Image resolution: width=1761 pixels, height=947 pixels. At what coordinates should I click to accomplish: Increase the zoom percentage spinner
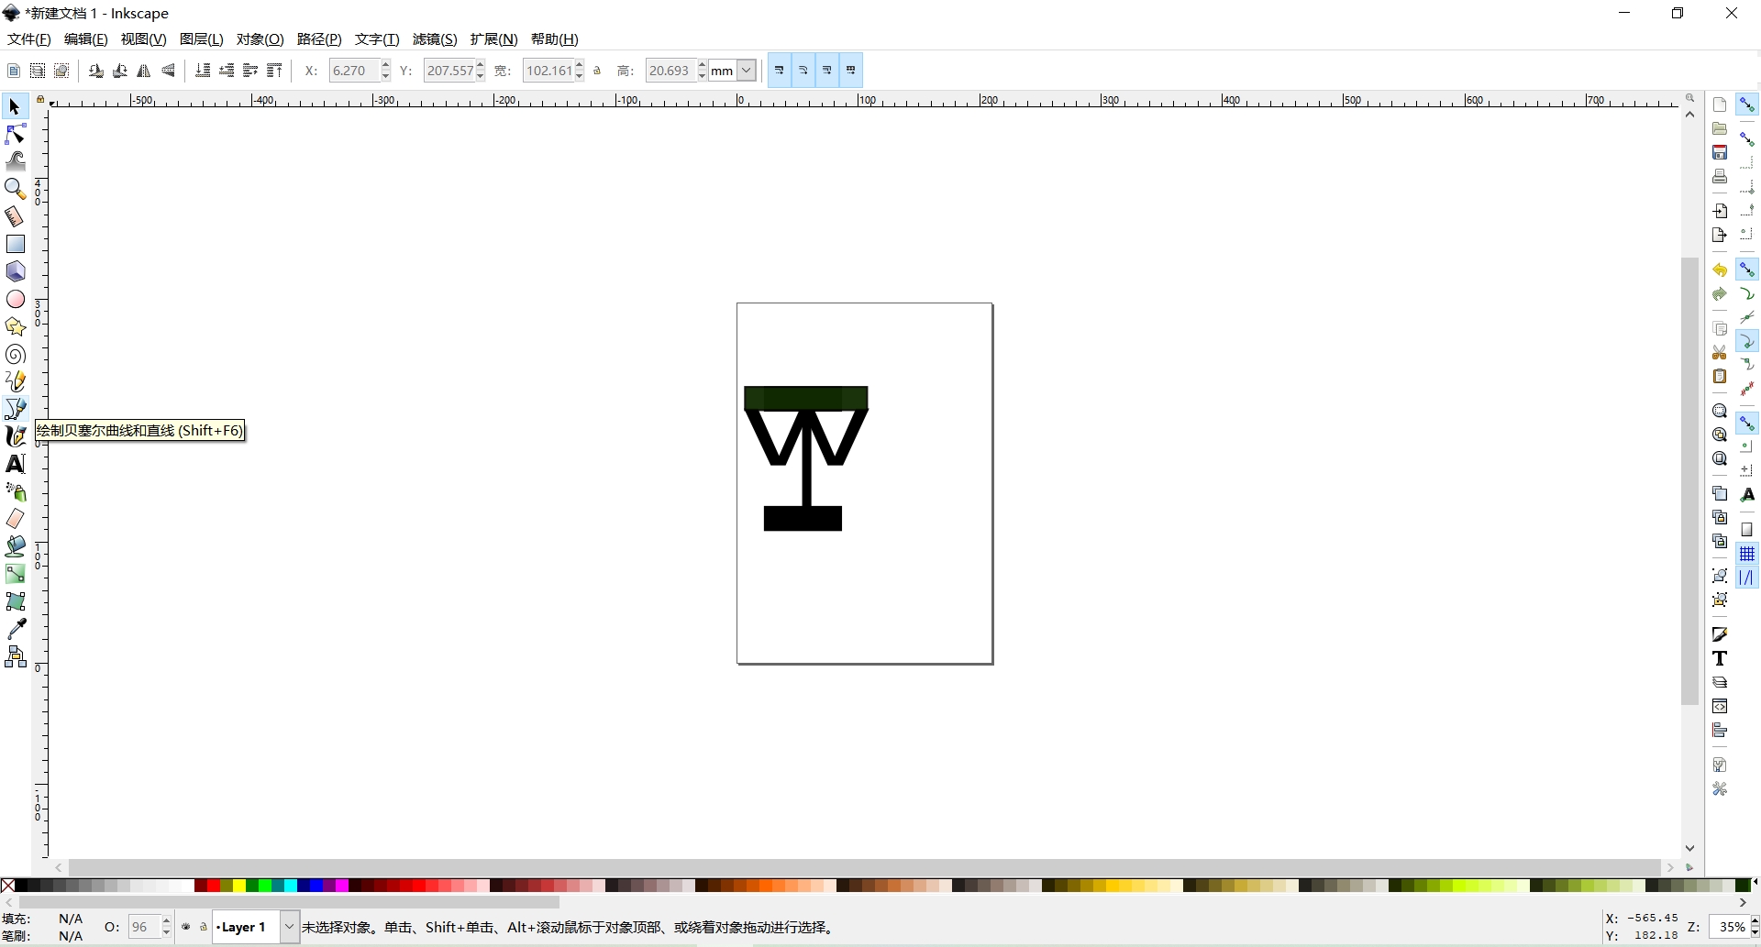point(1754,921)
